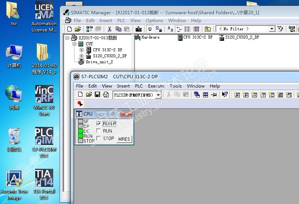This screenshot has height=204, width=299.
Task: Click the WinCC RT Start desktop shortcut
Action: point(44,101)
